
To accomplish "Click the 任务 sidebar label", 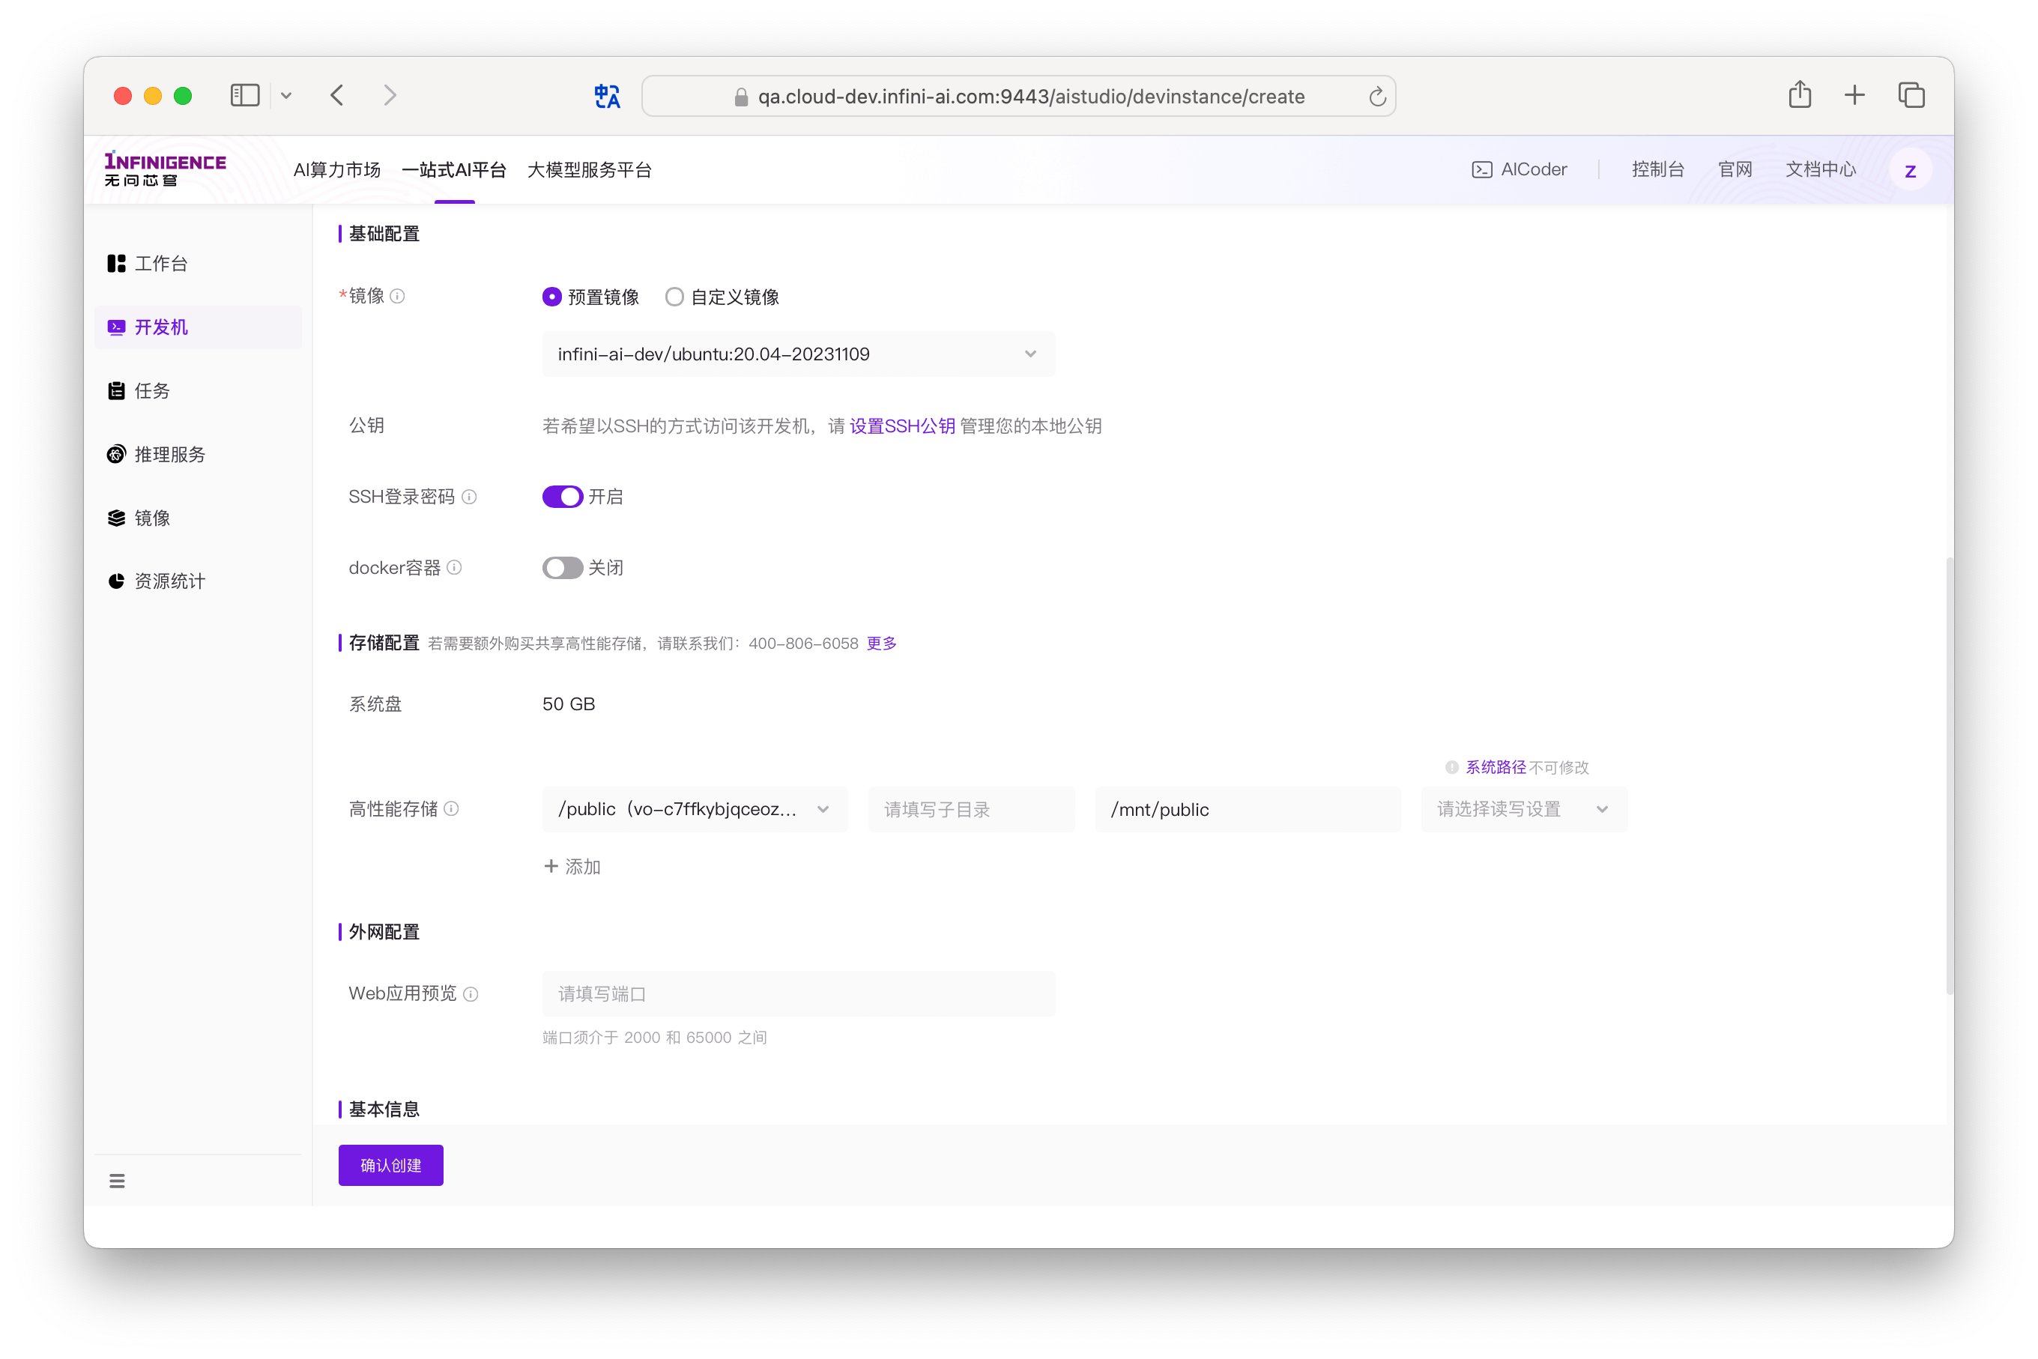I will click(x=151, y=391).
